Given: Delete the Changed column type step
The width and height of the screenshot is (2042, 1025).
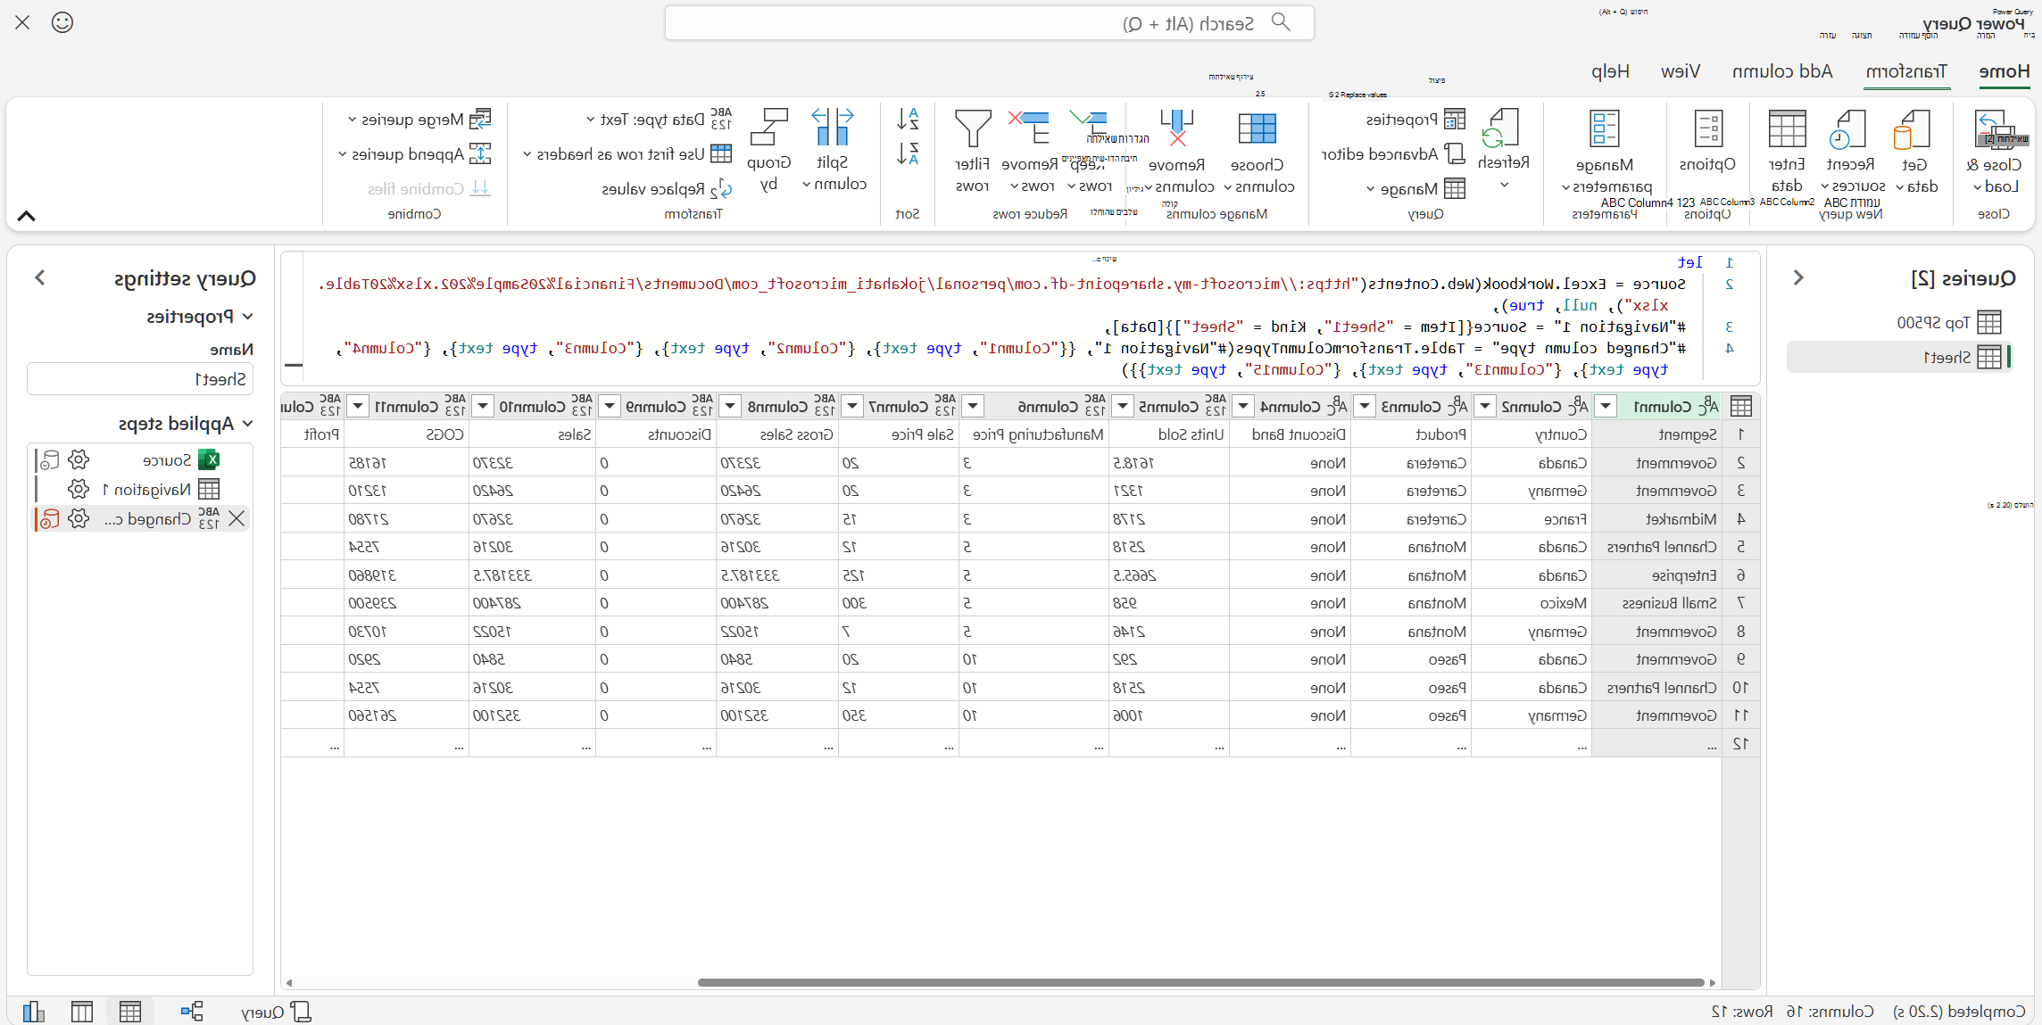Looking at the screenshot, I should click(237, 519).
